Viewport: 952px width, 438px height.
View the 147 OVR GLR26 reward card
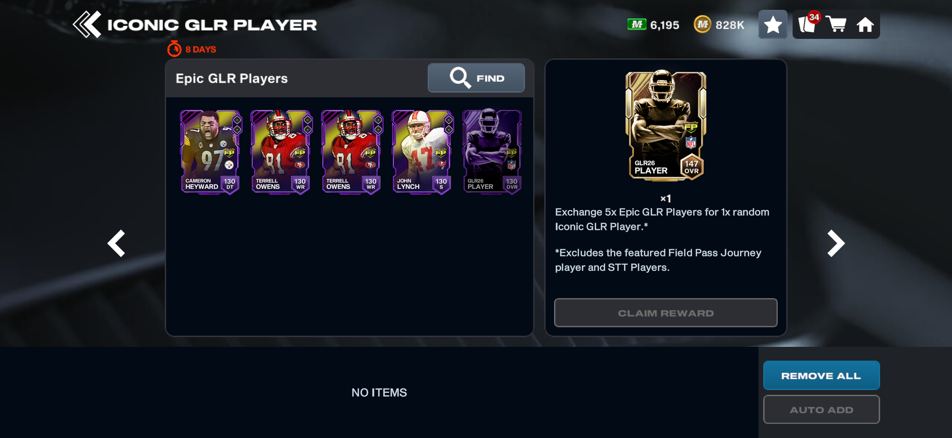[x=666, y=125]
